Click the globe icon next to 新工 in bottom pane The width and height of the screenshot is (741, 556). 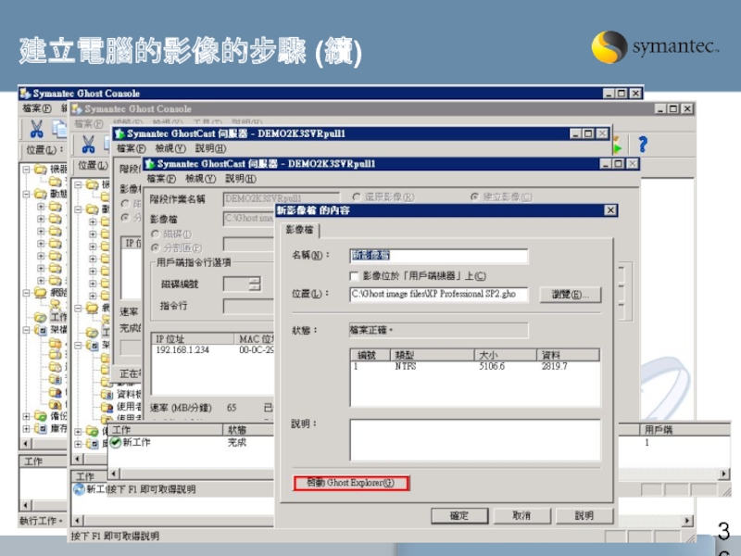tap(79, 489)
